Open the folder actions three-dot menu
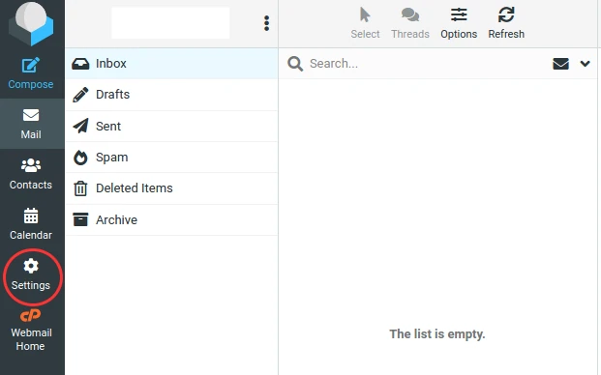 (266, 23)
